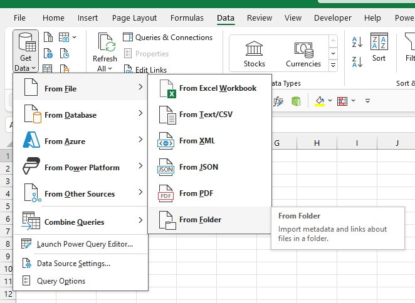This screenshot has height=303, width=415.
Task: Choose From Excel Workbook
Action: [x=209, y=88]
